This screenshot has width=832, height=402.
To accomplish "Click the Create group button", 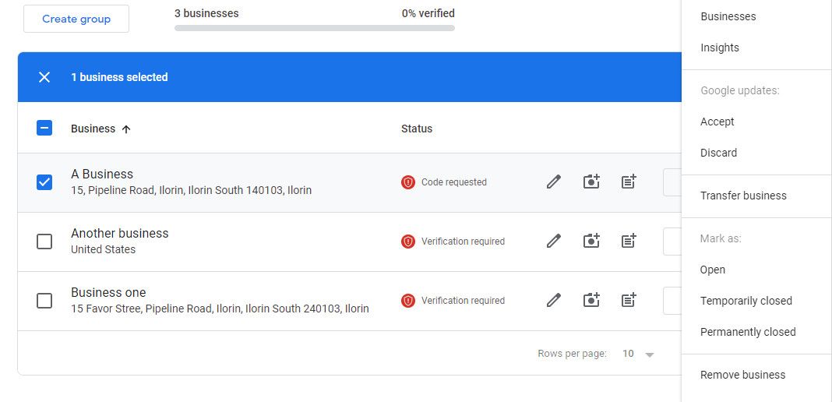I will (76, 19).
